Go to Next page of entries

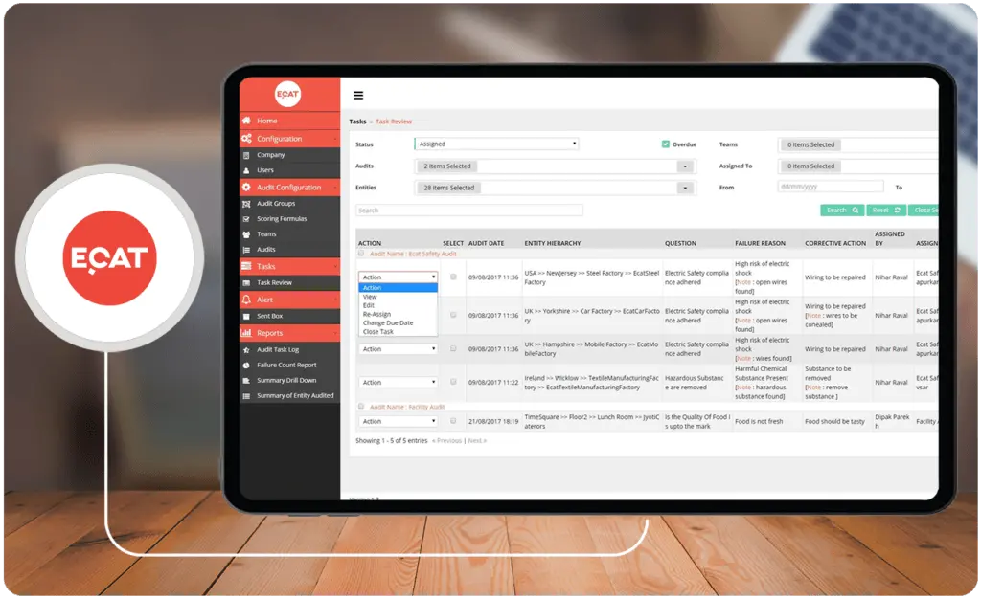(x=477, y=440)
